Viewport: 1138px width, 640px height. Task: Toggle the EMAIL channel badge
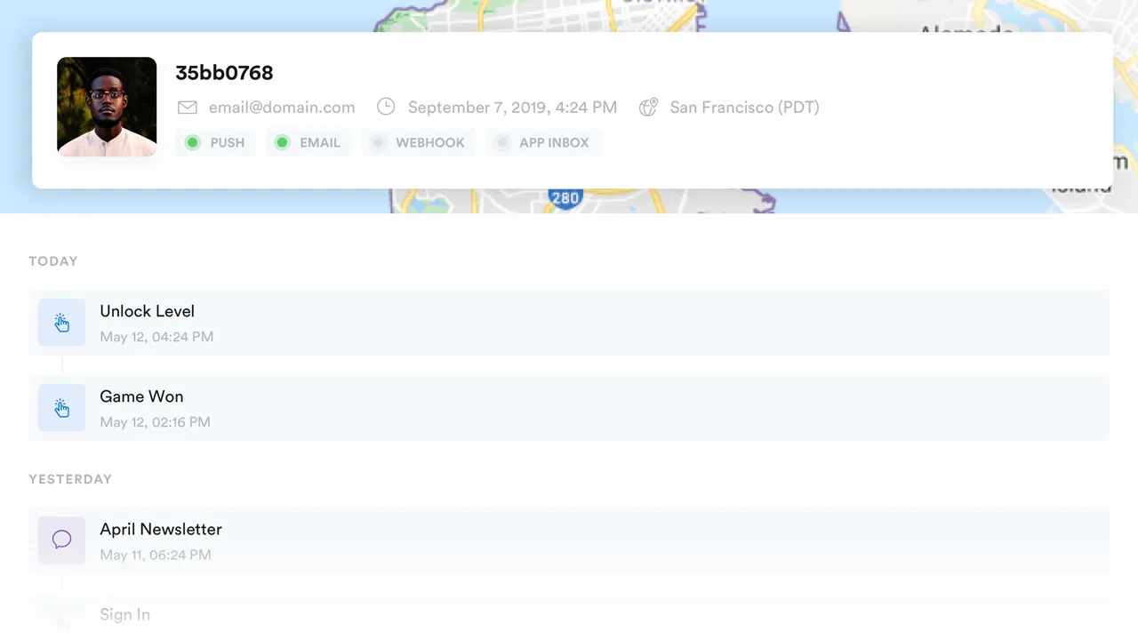pos(308,142)
